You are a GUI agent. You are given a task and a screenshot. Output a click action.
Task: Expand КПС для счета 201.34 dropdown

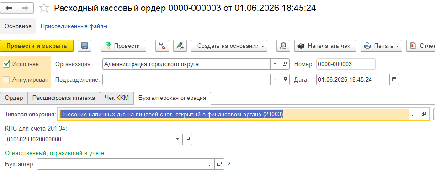(178, 140)
